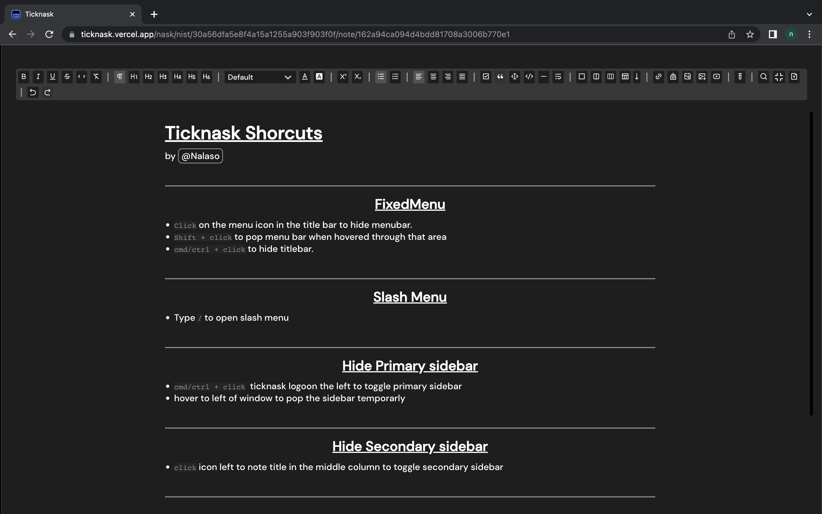Click the test tube icon
The width and height of the screenshot is (822, 514).
click(x=740, y=77)
